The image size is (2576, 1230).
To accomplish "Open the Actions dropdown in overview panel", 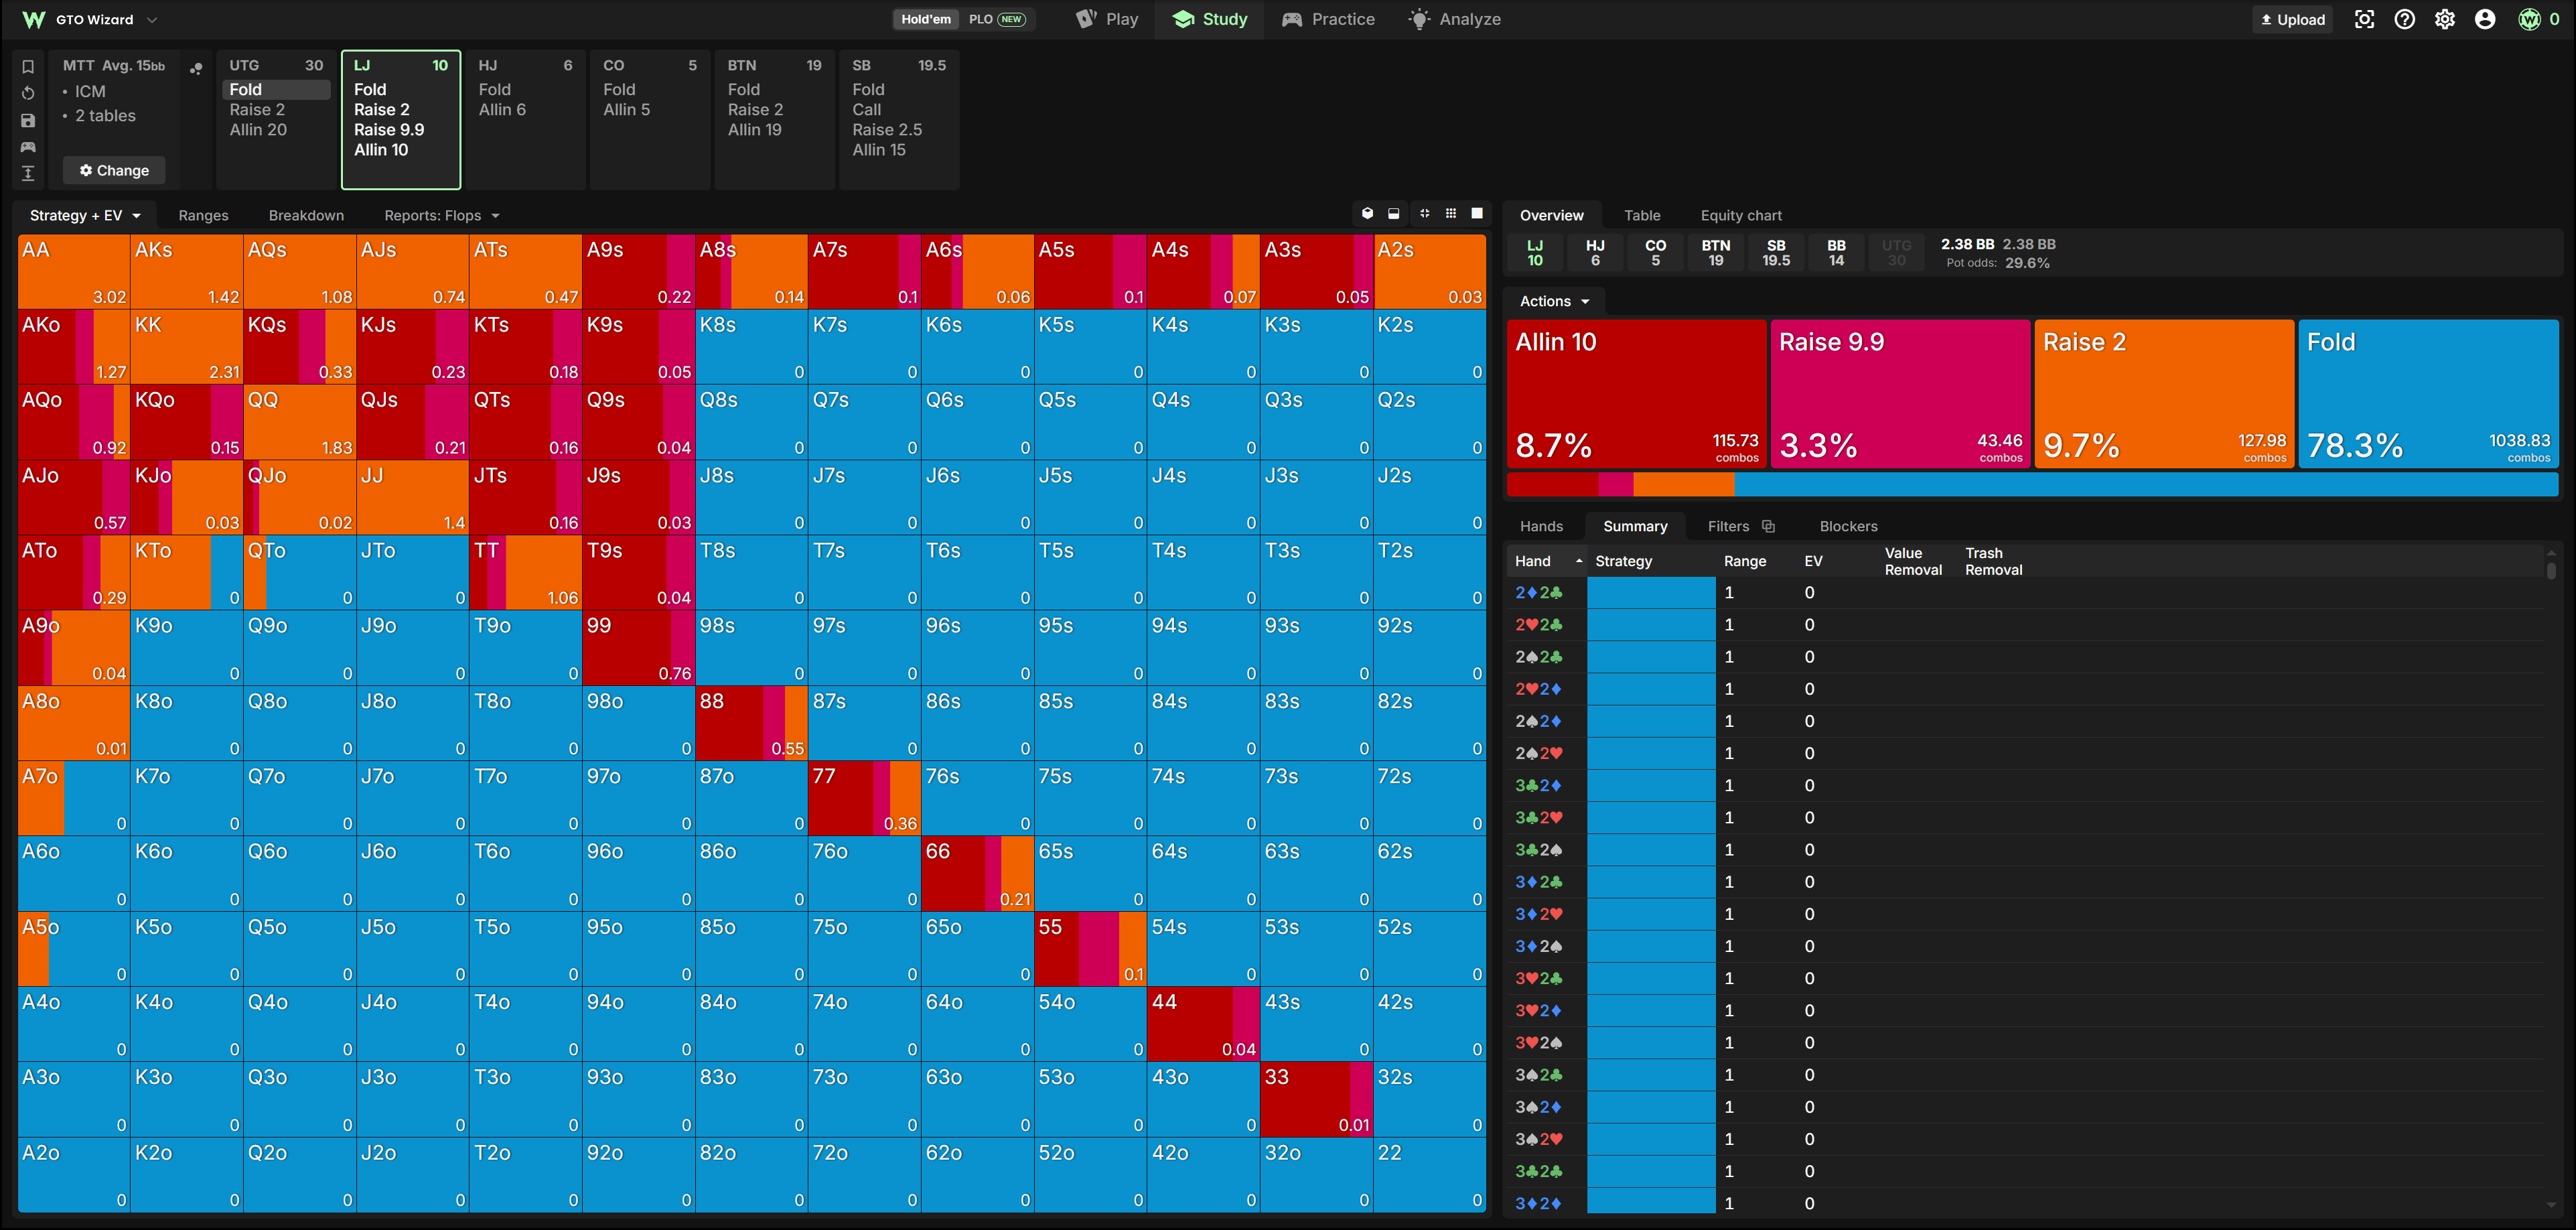I will [x=1554, y=301].
